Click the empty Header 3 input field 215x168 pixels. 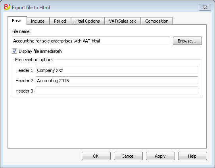pyautogui.click(x=117, y=91)
